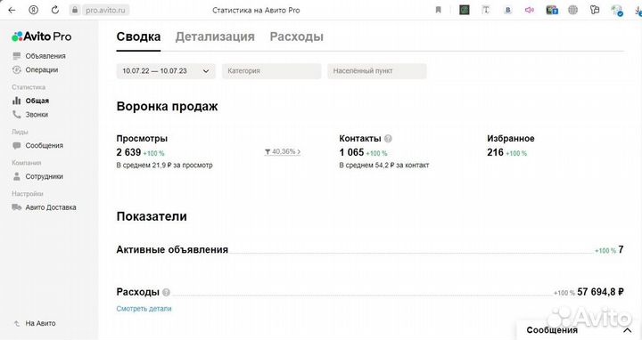Image resolution: width=642 pixels, height=340 pixels.
Task: Open the downloads arrow icon
Action: tap(638, 10)
